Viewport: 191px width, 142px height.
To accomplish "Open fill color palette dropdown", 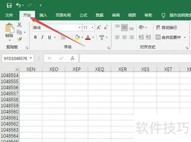I will [x=82, y=37].
